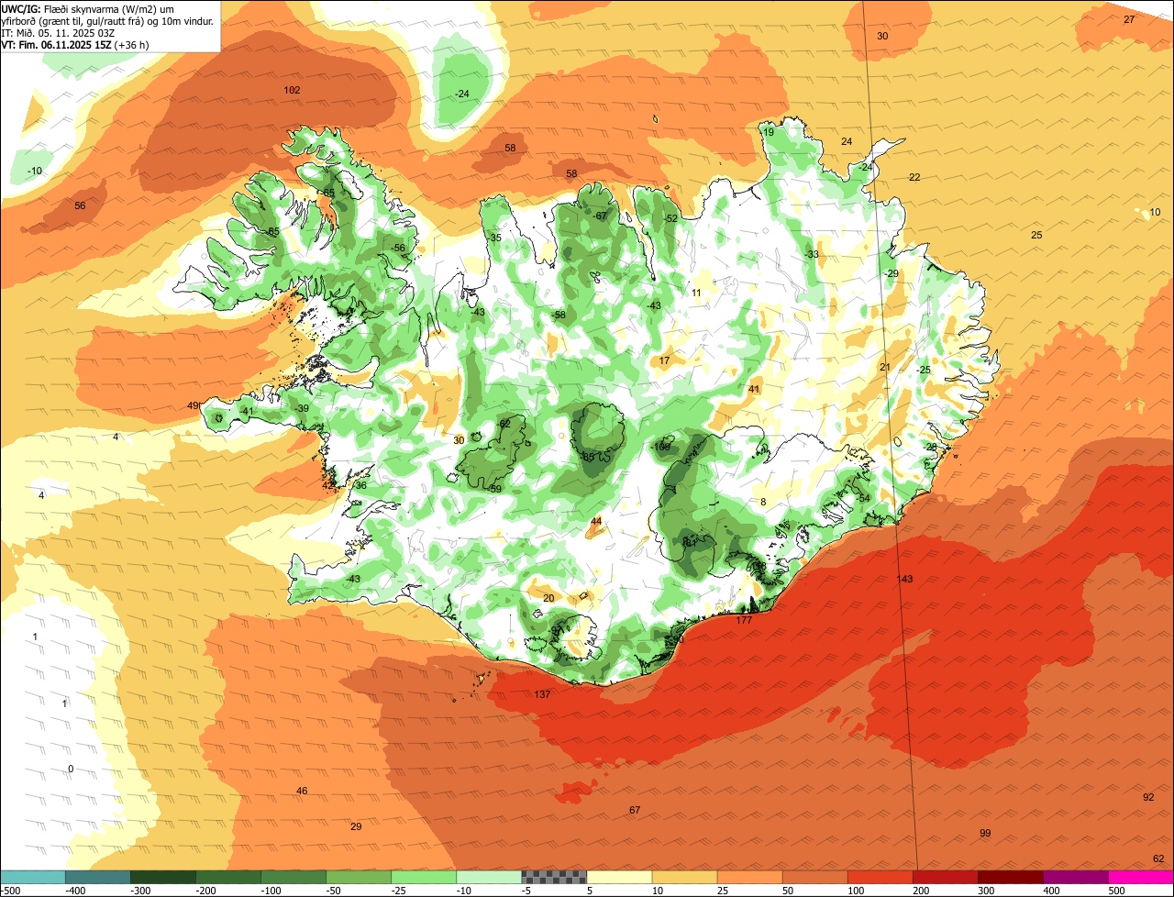Click the value 46 in the southwest sea

tap(302, 791)
